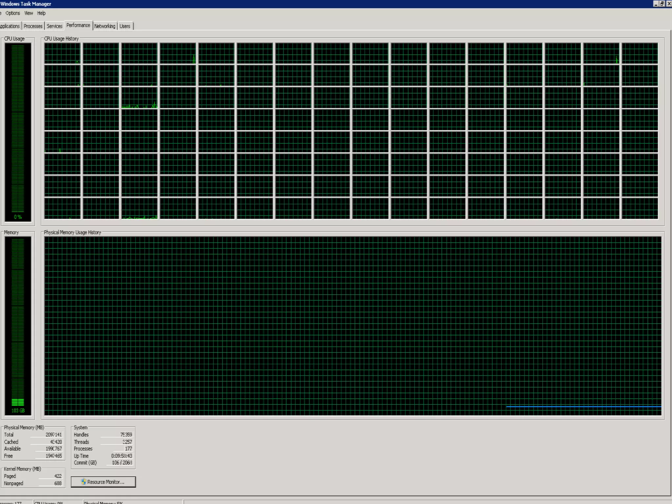Restore down the Task Manager window

[662, 4]
